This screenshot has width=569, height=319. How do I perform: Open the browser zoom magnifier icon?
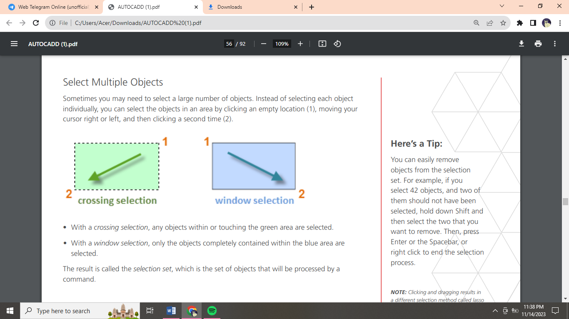(477, 23)
